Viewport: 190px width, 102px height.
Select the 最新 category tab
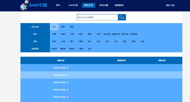click(x=63, y=27)
